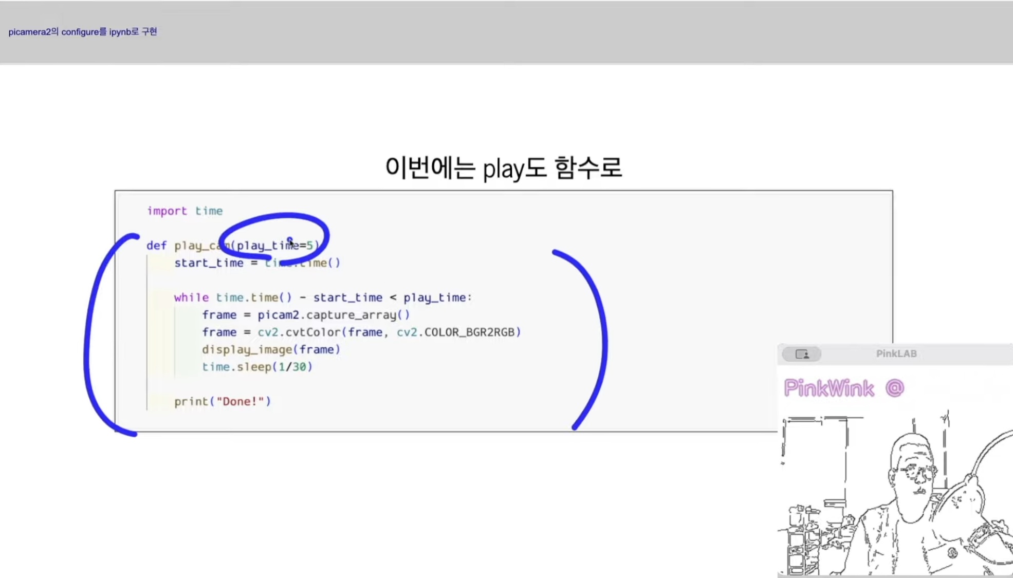Click the picamera2 configure header text
Screen dimensions: 1013x578
click(82, 32)
